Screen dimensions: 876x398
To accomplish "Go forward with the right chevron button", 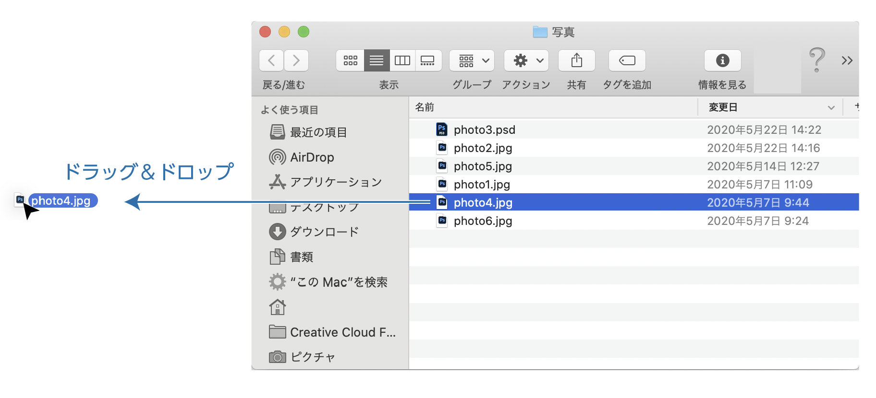I will [x=296, y=60].
